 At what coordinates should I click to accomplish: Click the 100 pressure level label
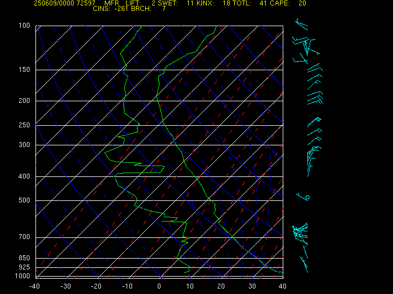[25, 26]
